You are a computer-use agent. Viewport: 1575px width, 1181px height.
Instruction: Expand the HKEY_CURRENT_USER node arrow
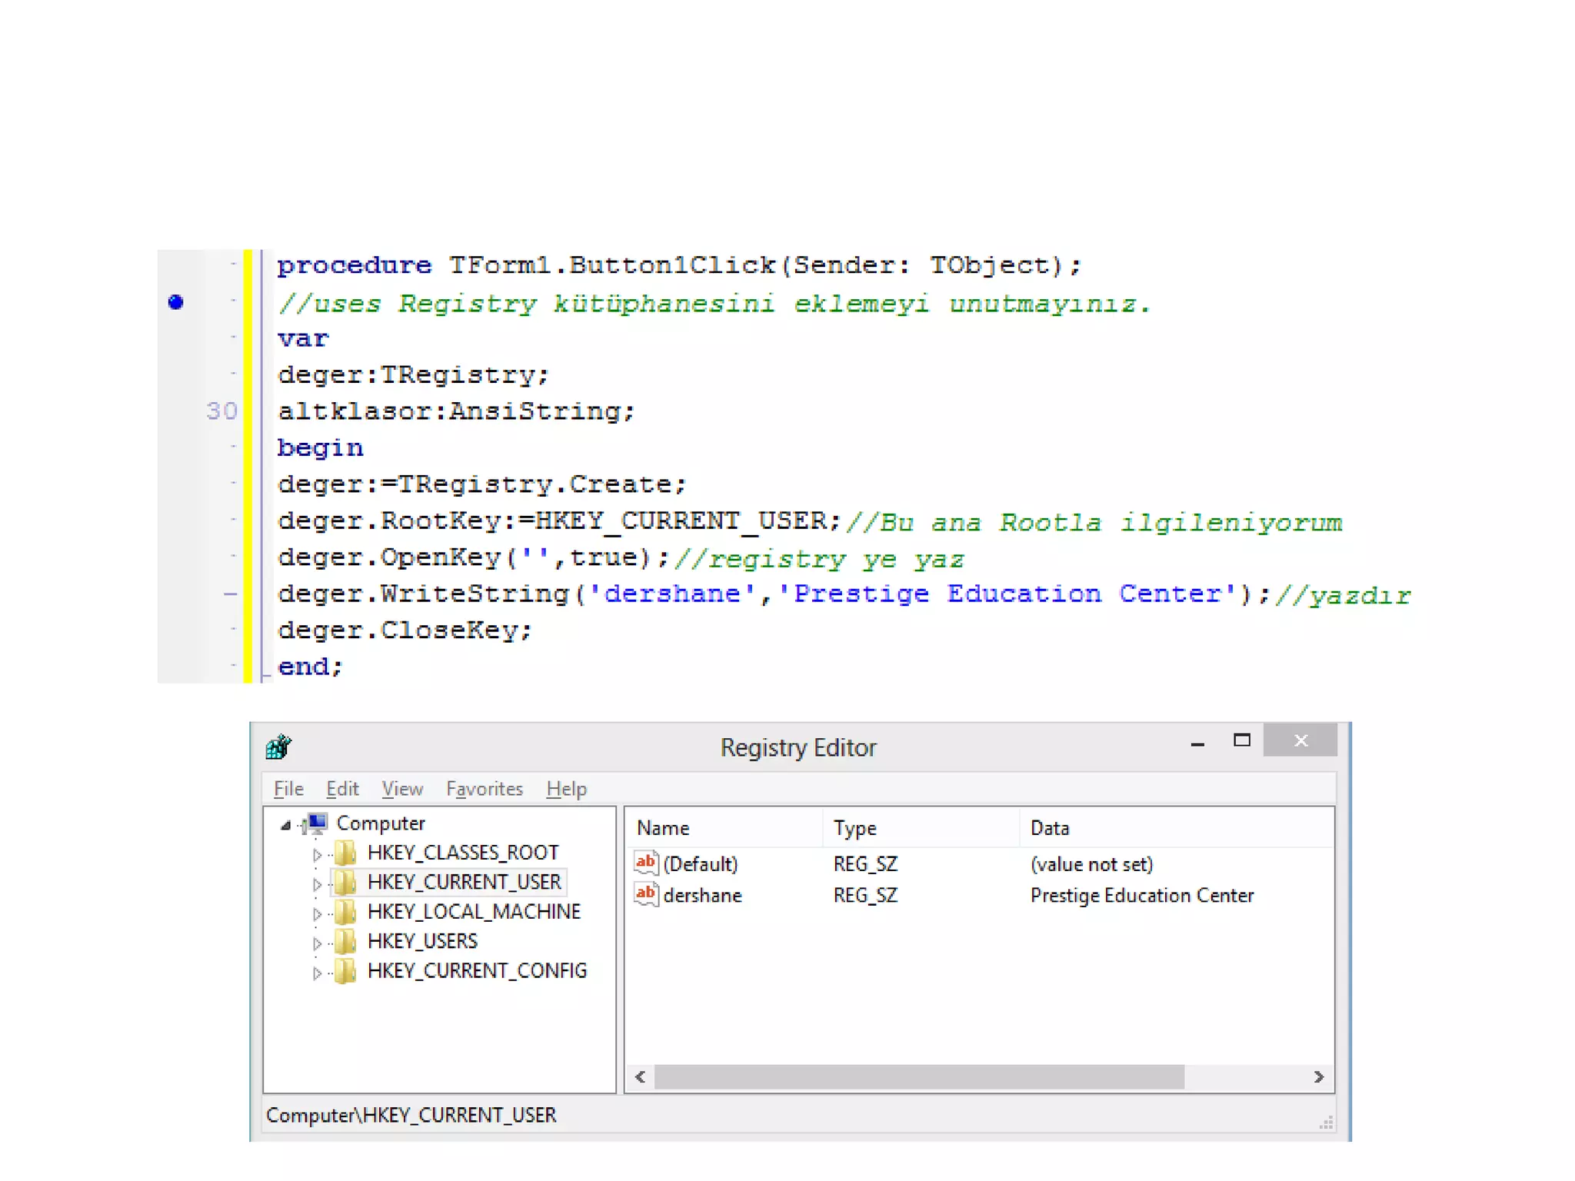tap(317, 884)
